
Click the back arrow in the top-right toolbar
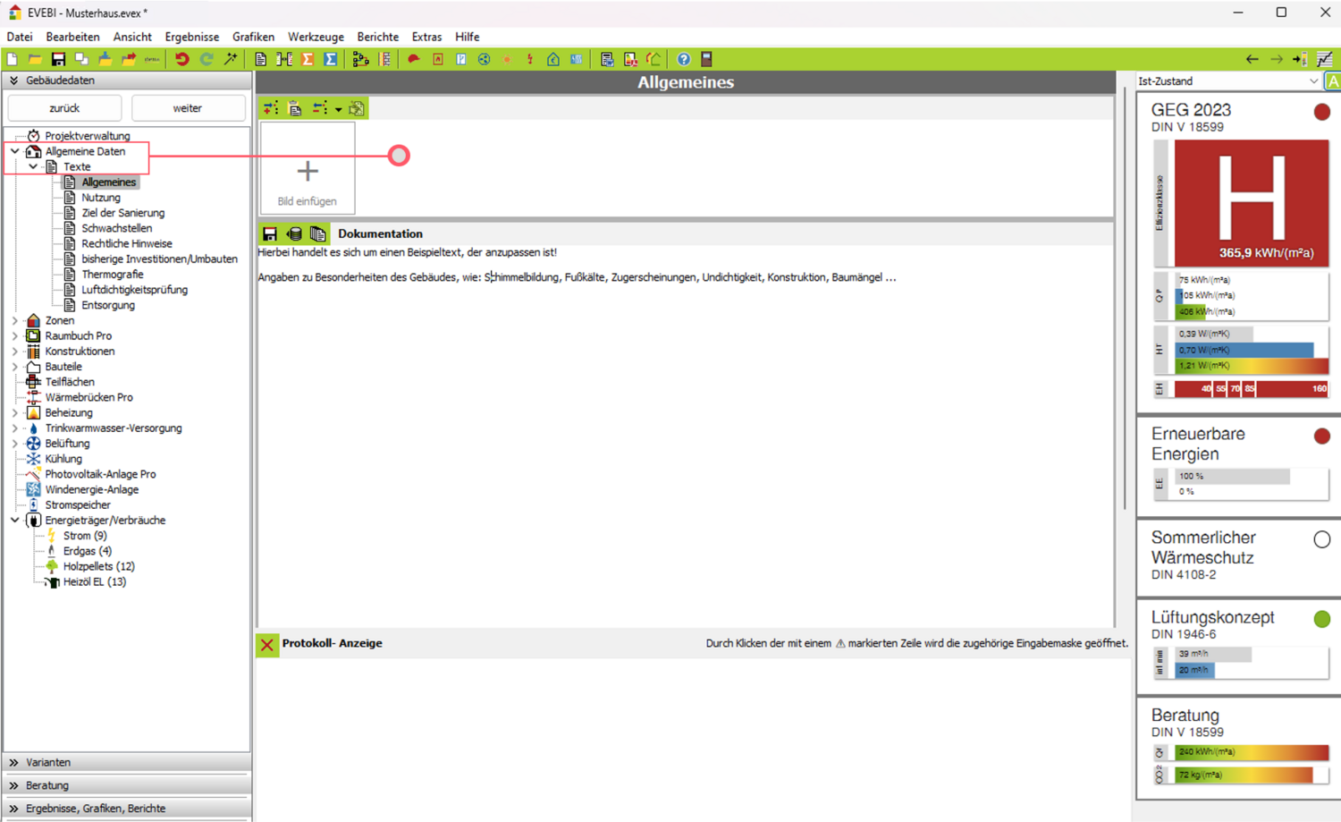tap(1252, 59)
